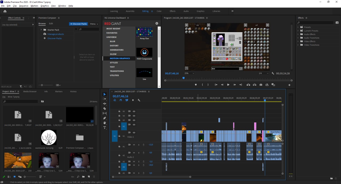Step back one frame

[222, 85]
